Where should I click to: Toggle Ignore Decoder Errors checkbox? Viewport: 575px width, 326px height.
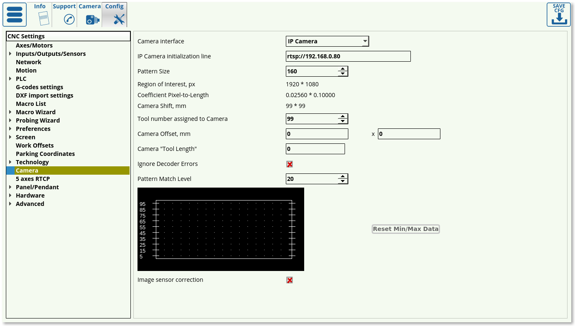pos(290,164)
